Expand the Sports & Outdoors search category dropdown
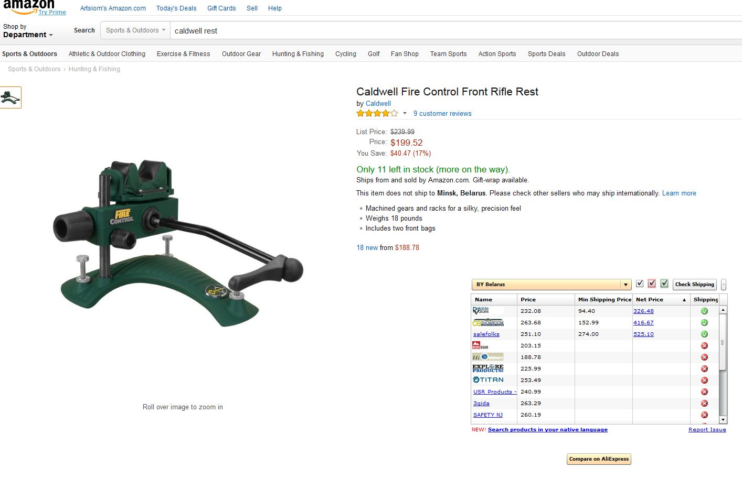 point(135,30)
